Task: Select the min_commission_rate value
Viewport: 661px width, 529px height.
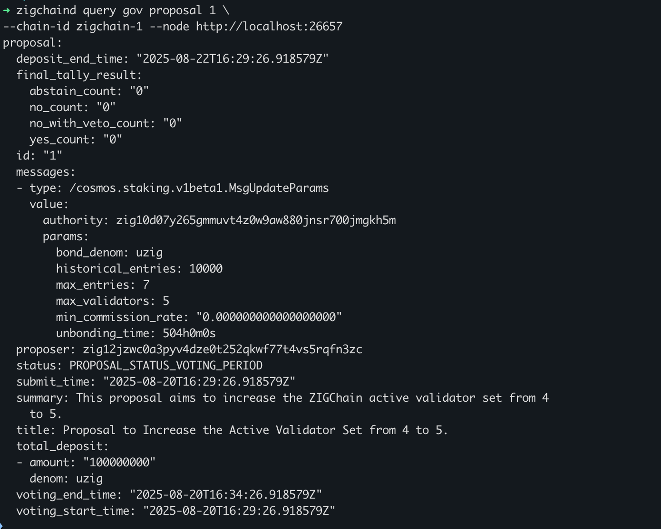Action: tap(269, 317)
